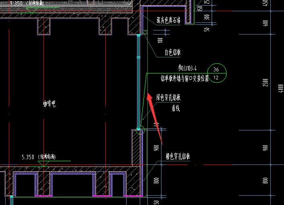Select the 白色铝板 material label

pyautogui.click(x=174, y=52)
